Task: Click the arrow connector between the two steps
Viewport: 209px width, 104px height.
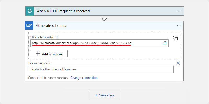Action: pos(104,18)
